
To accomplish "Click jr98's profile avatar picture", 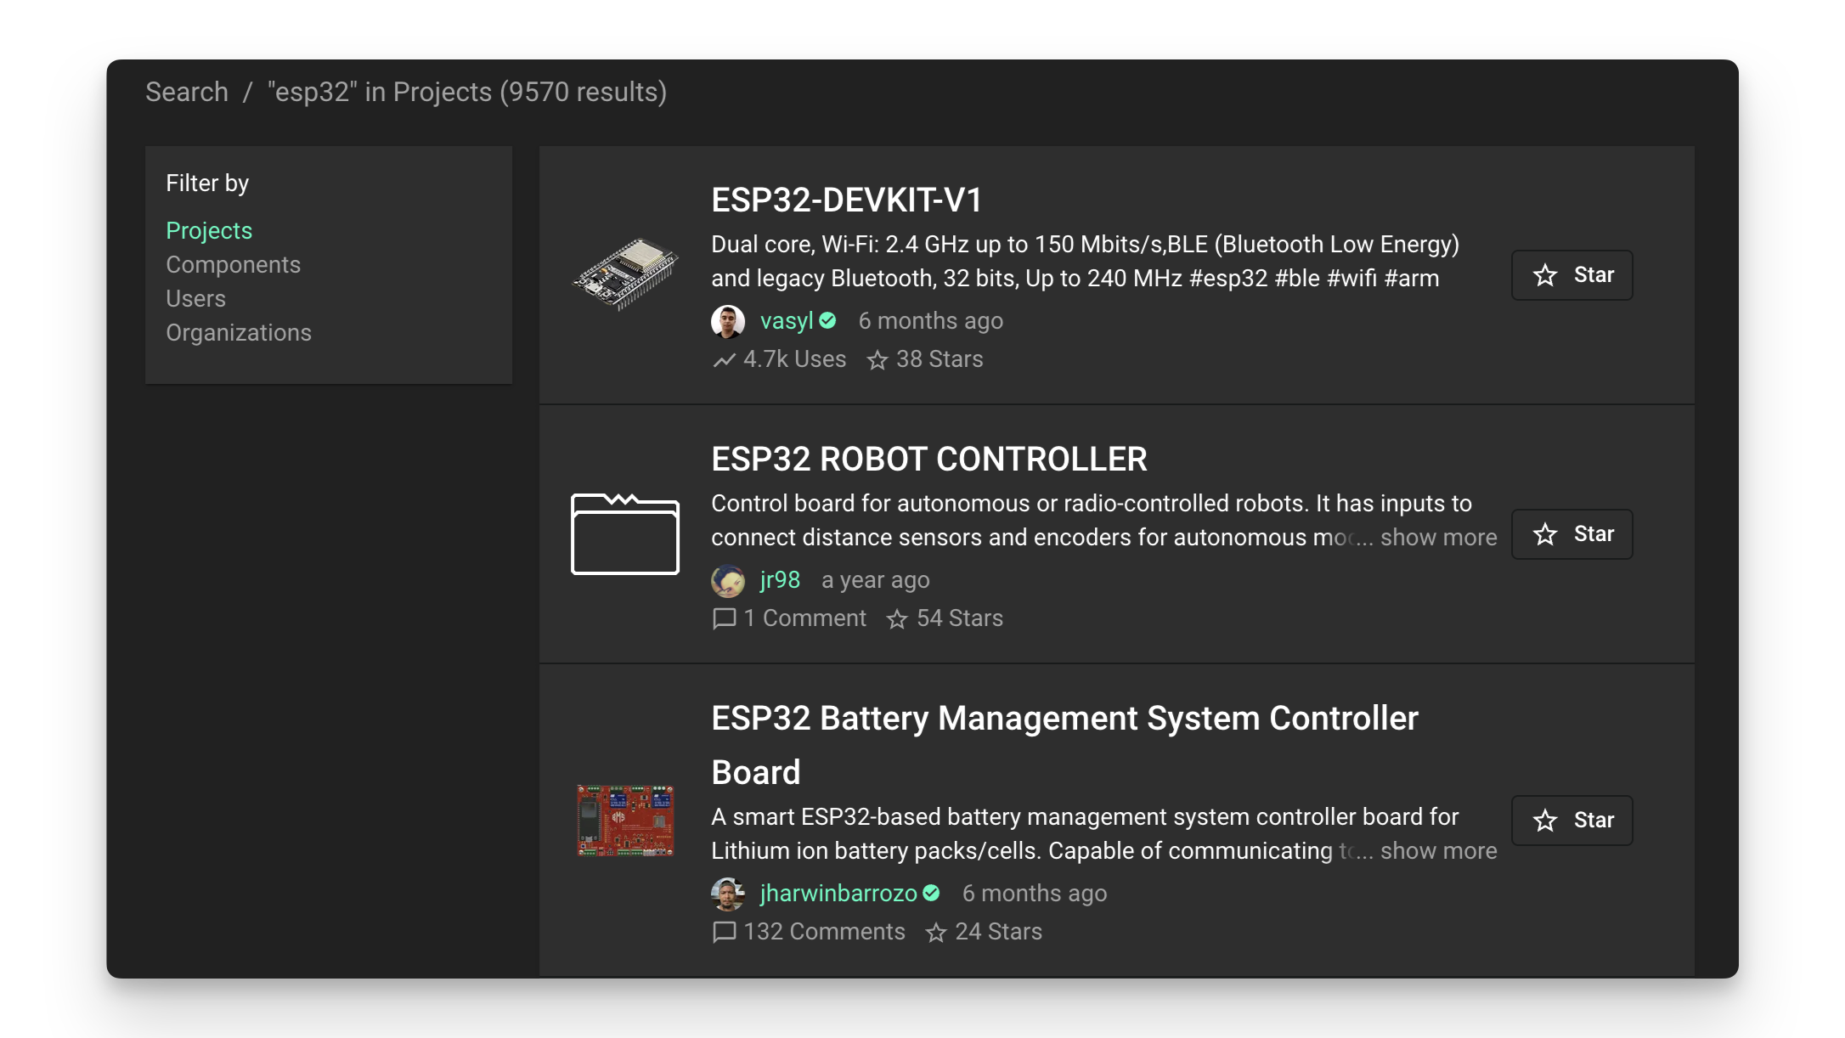I will pyautogui.click(x=727, y=580).
